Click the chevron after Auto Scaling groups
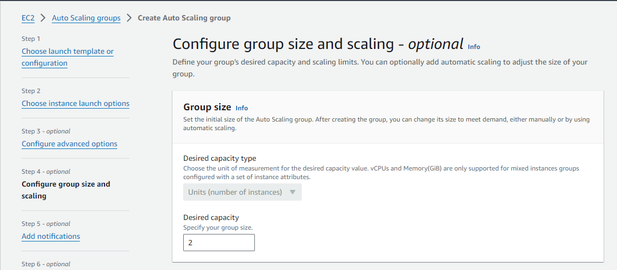Viewport: 617px width, 270px height. [x=129, y=18]
